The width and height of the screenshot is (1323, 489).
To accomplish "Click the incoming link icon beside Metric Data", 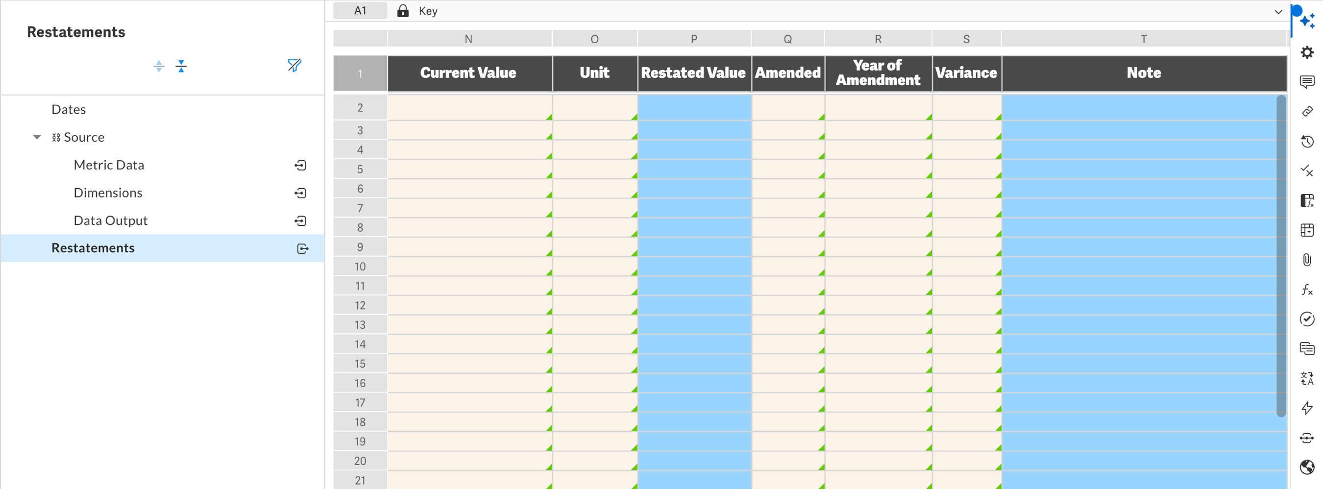I will pyautogui.click(x=300, y=166).
